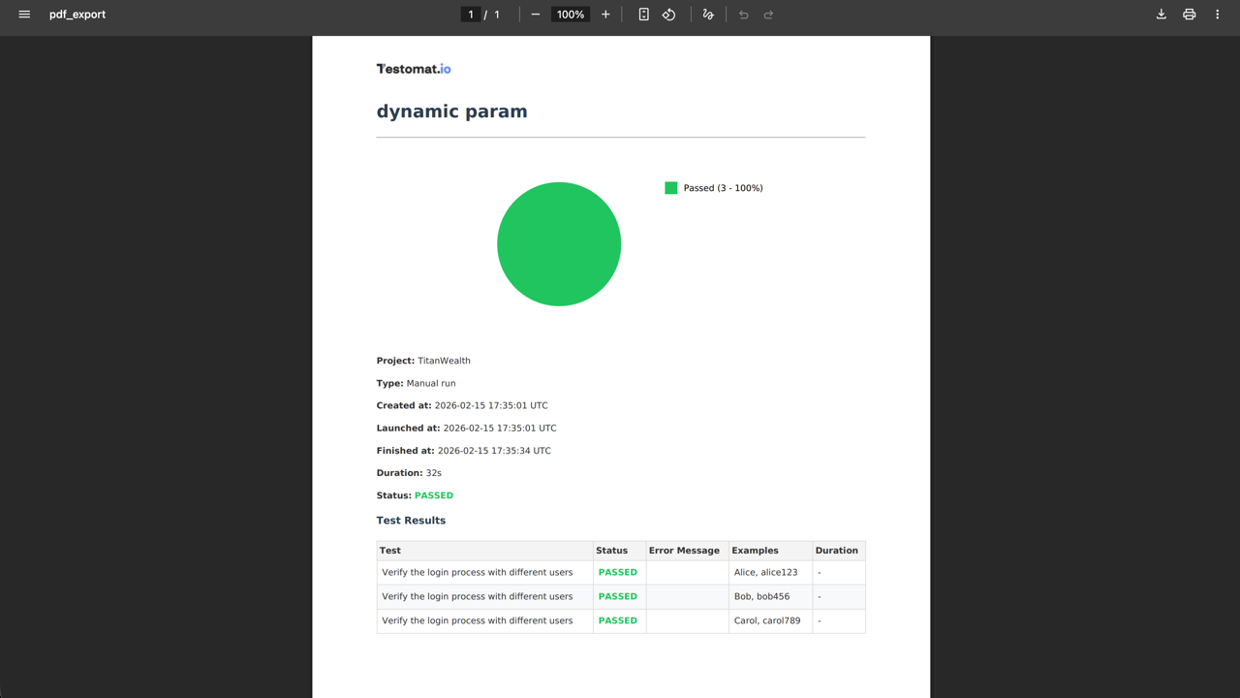
Task: Click the Testomat.io logo
Action: tap(414, 68)
